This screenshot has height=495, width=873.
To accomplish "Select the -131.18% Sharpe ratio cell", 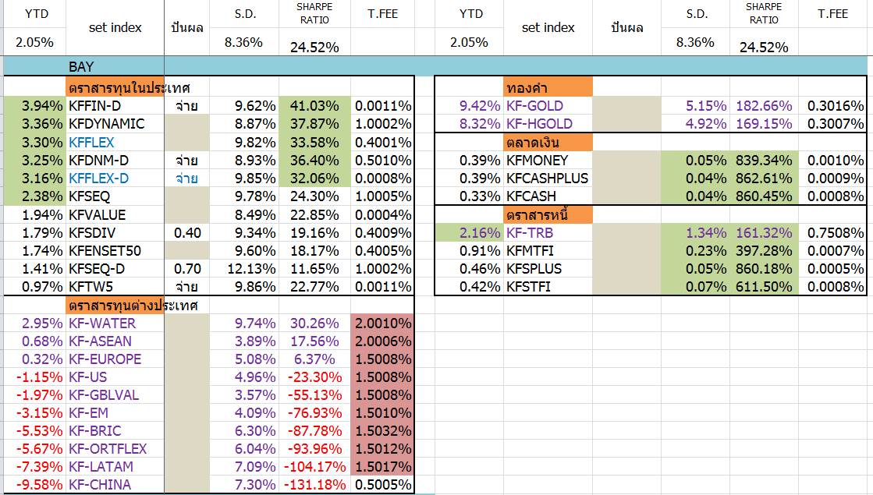I will pos(314,484).
